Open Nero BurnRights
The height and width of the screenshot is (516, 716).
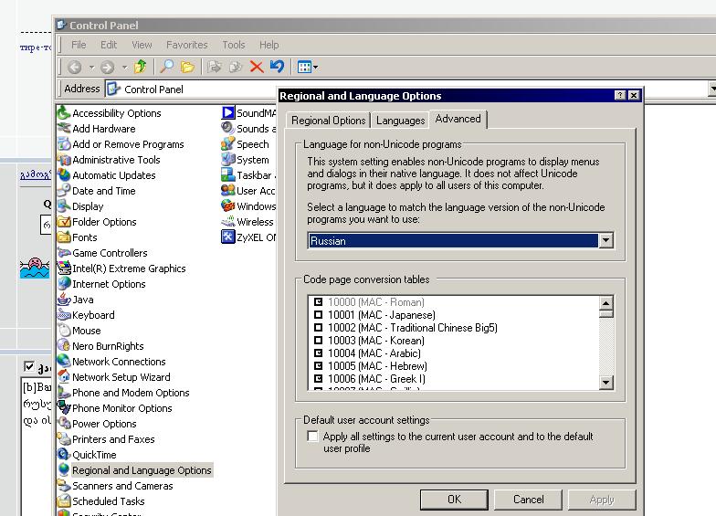click(100, 345)
